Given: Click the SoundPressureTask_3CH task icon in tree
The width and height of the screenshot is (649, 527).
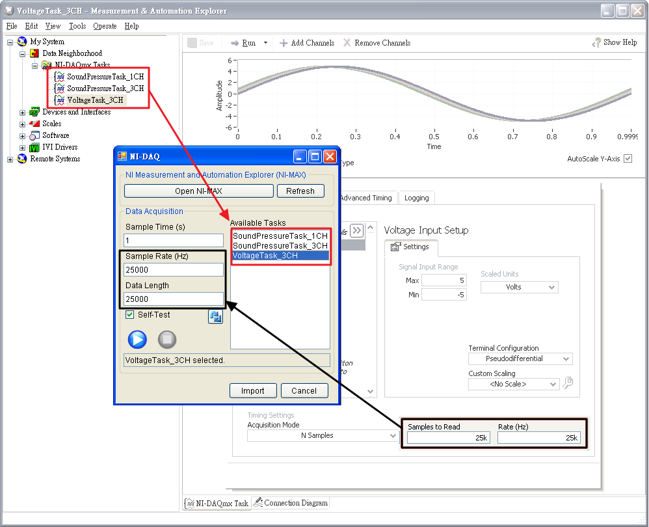Looking at the screenshot, I should pyautogui.click(x=60, y=88).
